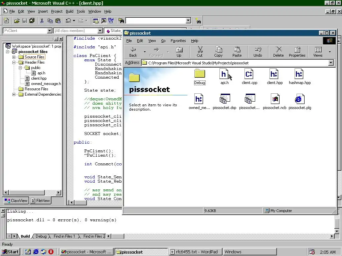Click Back in the Explorer toolbar
This screenshot has width=342, height=256.
(x=133, y=52)
